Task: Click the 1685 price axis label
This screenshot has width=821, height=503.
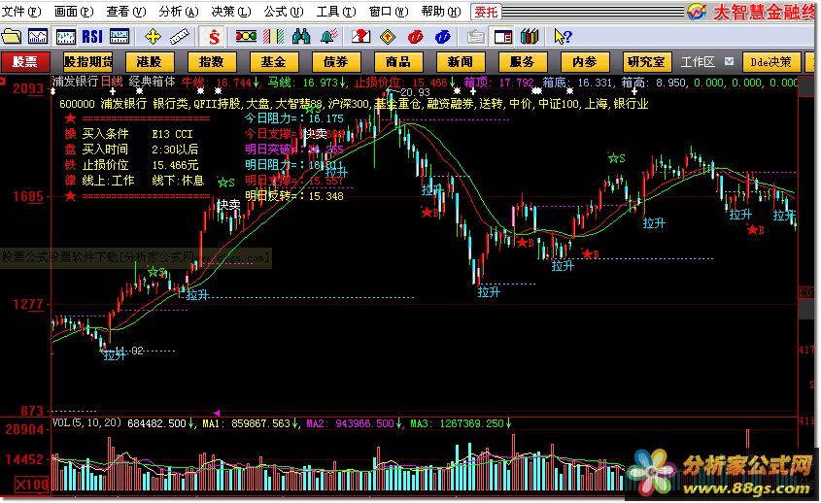Action: pyautogui.click(x=28, y=196)
